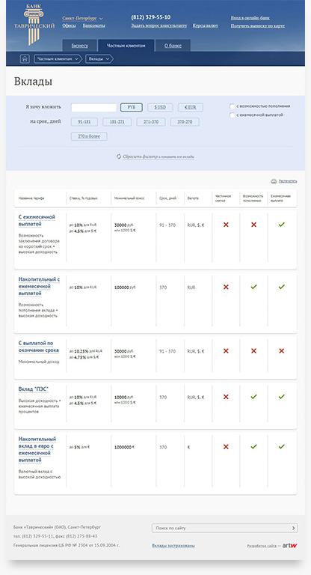Enable «с ежемесячной выплатой» checkbox
311x575 pixels.
click(x=232, y=115)
